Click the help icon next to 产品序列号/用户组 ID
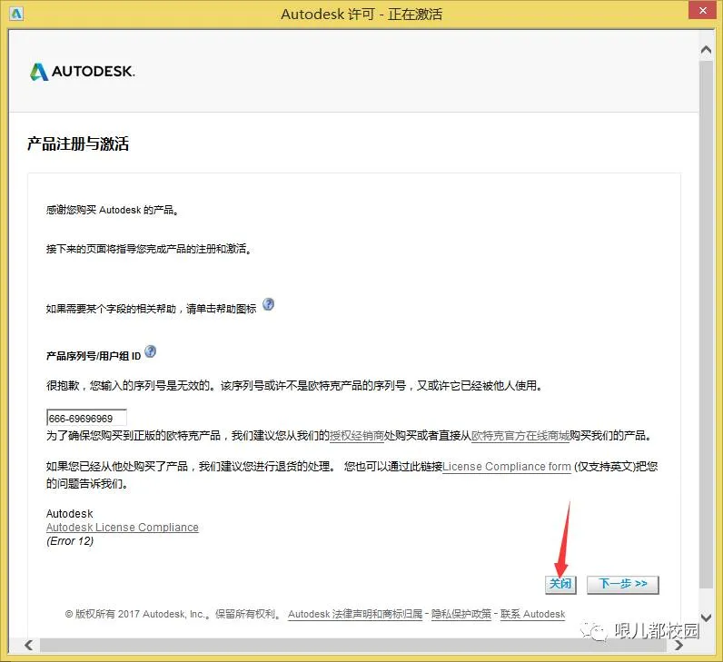The image size is (723, 662). click(150, 351)
